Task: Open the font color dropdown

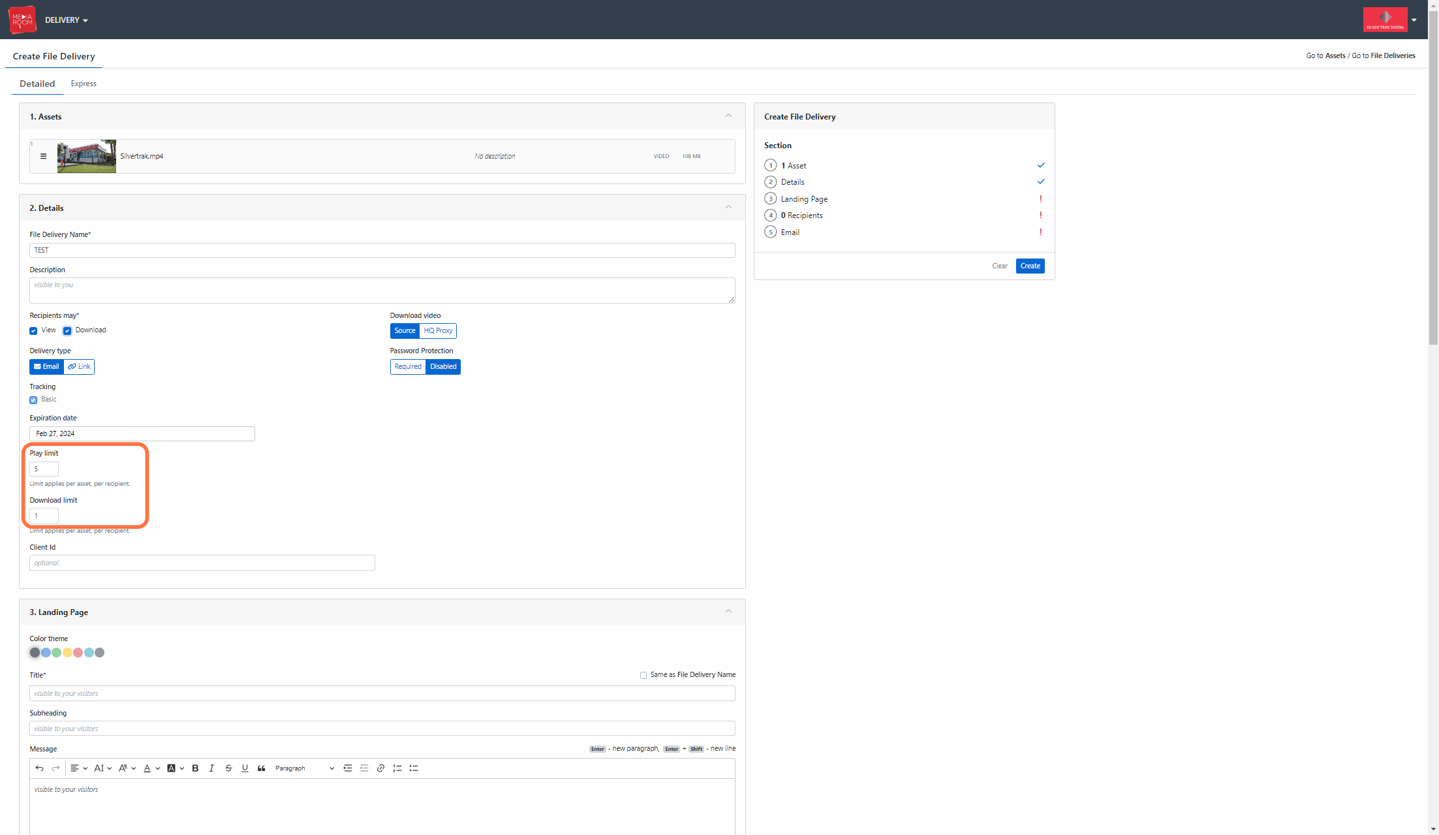Action: pyautogui.click(x=151, y=768)
